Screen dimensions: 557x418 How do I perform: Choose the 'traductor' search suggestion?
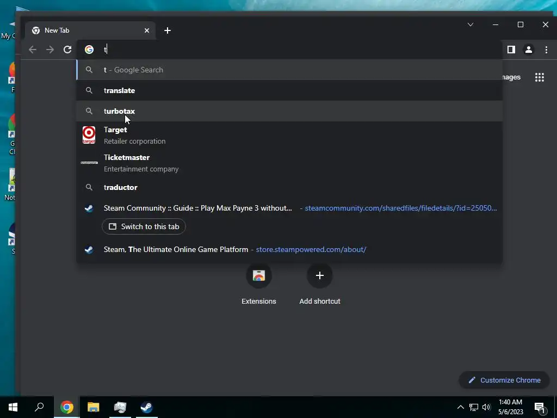(x=289, y=187)
